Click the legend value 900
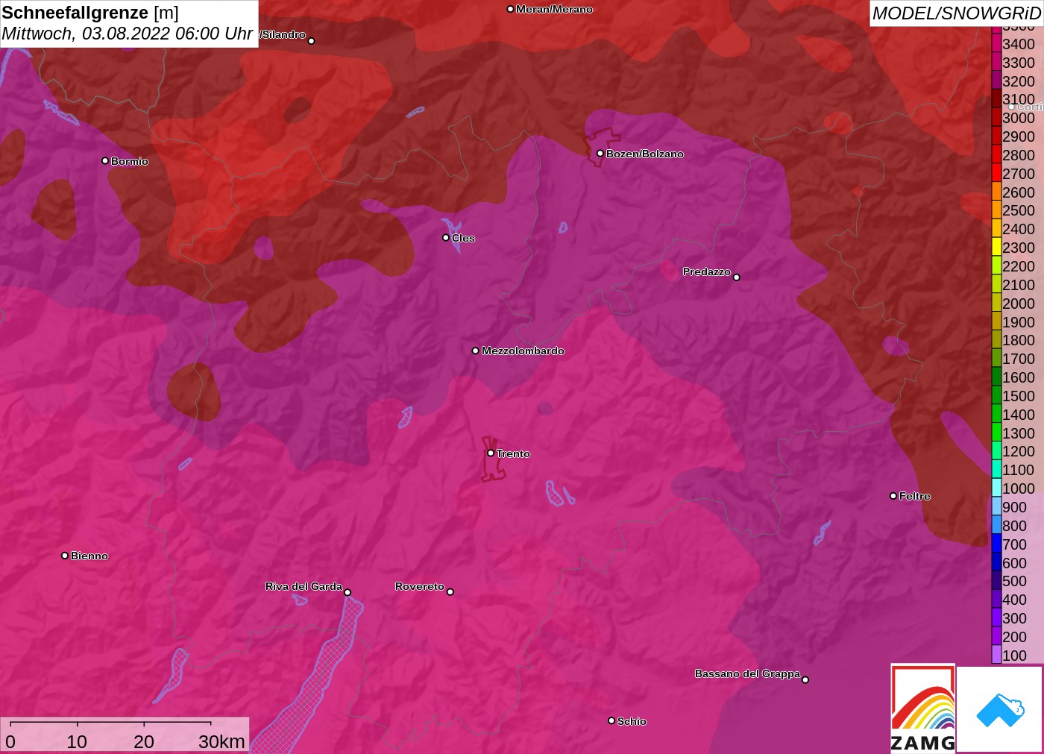The image size is (1044, 754). point(1014,507)
